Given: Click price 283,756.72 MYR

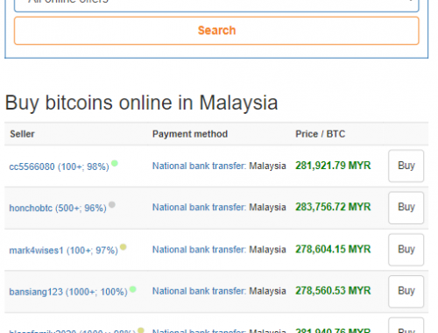Looking at the screenshot, I should click(333, 207).
